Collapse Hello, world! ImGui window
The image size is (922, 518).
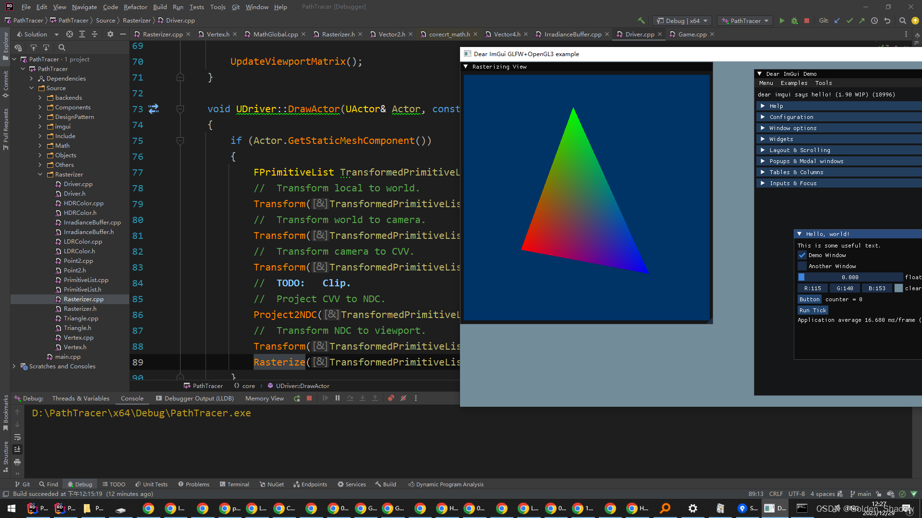pos(800,234)
